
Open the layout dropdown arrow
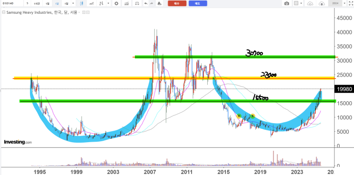click(x=301, y=3)
